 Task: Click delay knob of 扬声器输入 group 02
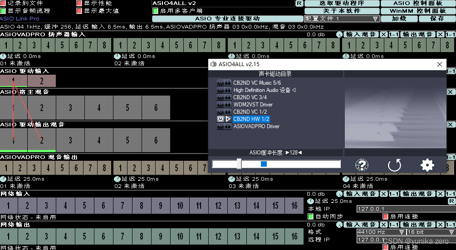(117, 56)
